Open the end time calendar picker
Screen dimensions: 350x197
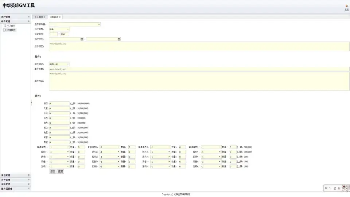[119, 39]
